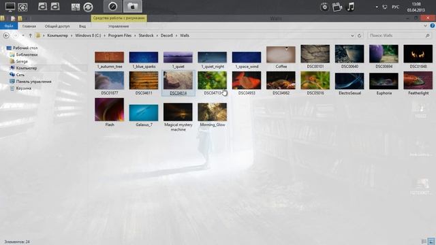Select the Morning_Glow image thumbnail
Viewport: 436px width, 245px height.
pos(212,112)
